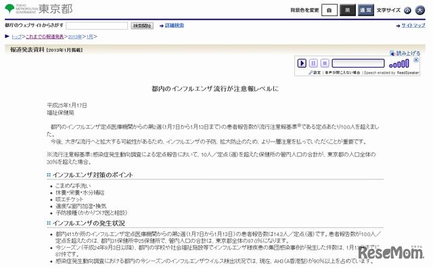The height and width of the screenshot is (268, 433).
Task: Open the 詳細検索 advanced search link
Action: pos(175,26)
